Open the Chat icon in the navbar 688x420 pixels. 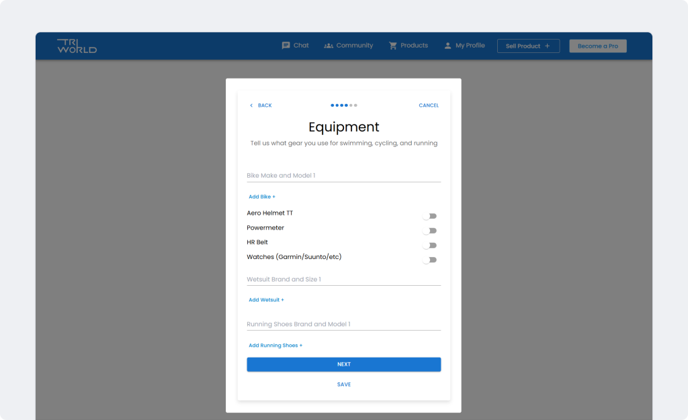pyautogui.click(x=286, y=45)
